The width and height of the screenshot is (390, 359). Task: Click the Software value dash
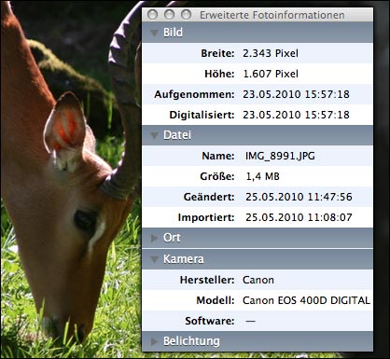(x=250, y=321)
